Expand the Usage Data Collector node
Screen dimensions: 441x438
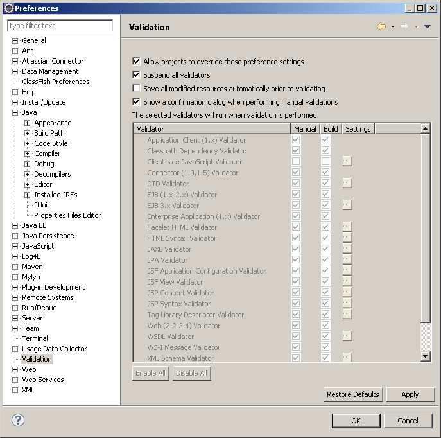coord(15,349)
